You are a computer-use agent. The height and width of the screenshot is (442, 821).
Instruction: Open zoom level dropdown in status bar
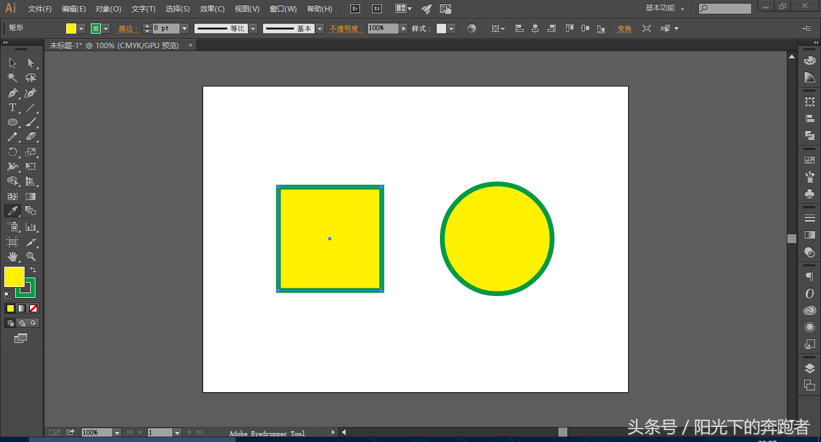point(117,432)
